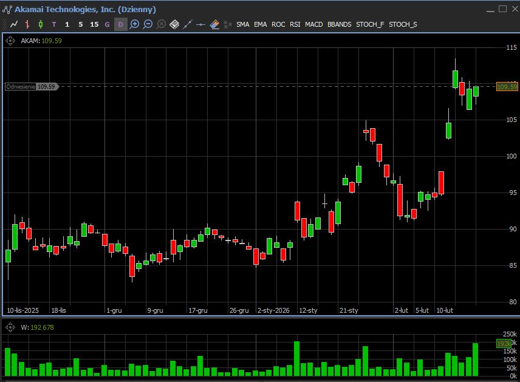
Task: Select the red OHLC bar chart icon
Action: (x=27, y=24)
